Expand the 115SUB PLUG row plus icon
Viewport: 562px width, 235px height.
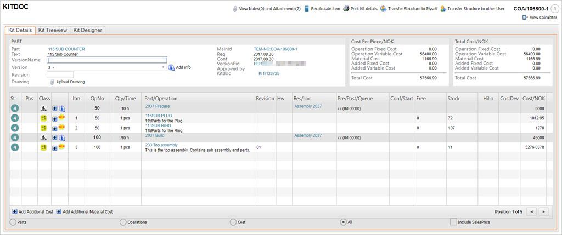[55, 118]
